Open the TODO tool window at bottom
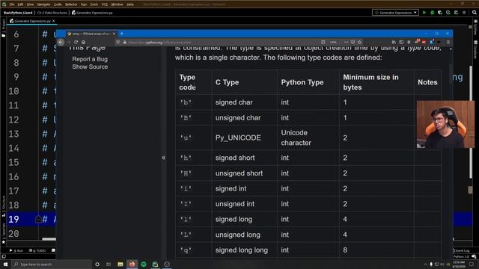The width and height of the screenshot is (479, 269). coord(37,250)
